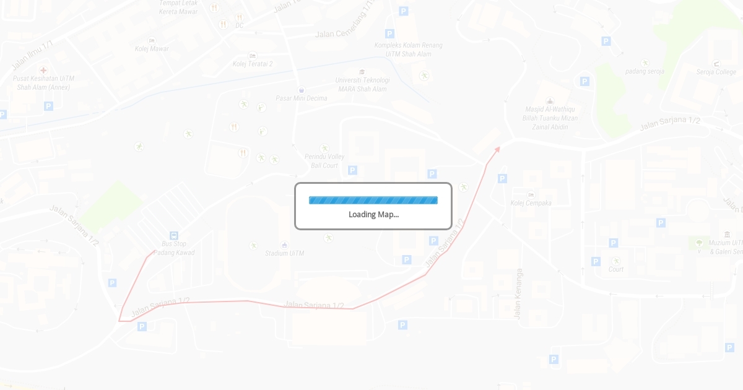Click the parking icon beside Masjid Al-Wathiqu
743x390 pixels.
pos(584,81)
